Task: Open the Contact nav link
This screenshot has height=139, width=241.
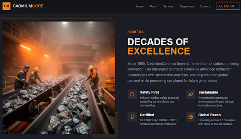Action: [205, 6]
